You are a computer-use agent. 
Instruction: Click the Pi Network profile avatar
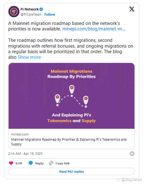click(x=14, y=12)
